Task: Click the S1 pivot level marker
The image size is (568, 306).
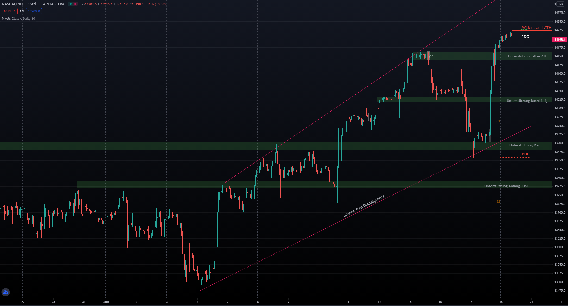Action: [x=498, y=121]
